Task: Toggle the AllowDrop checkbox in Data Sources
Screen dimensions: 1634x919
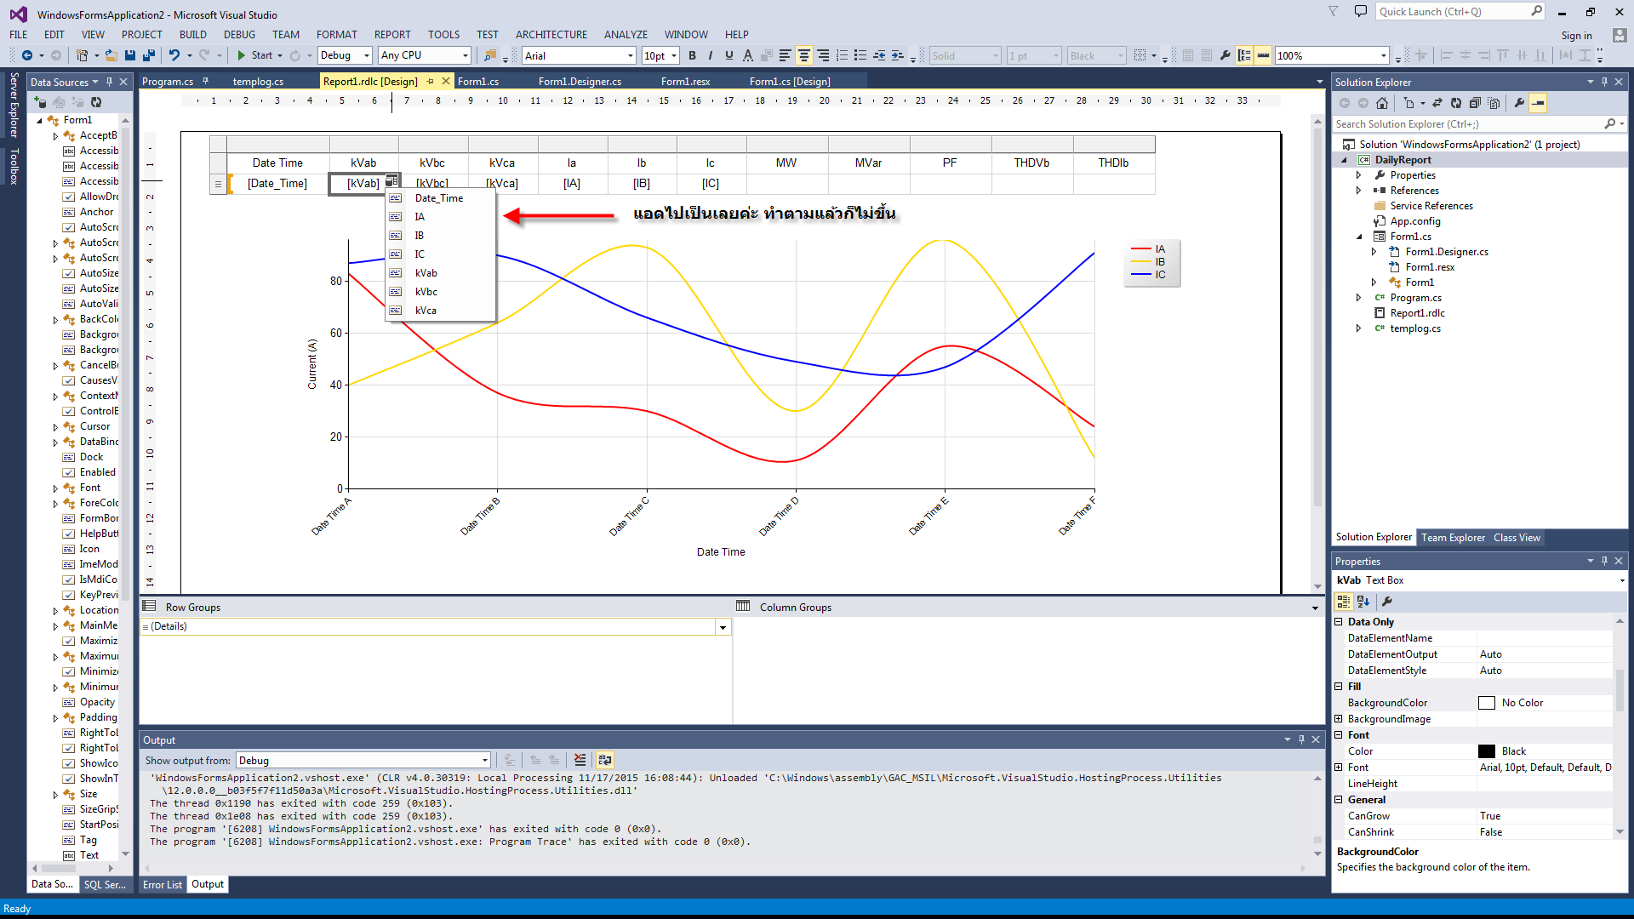Action: click(69, 197)
